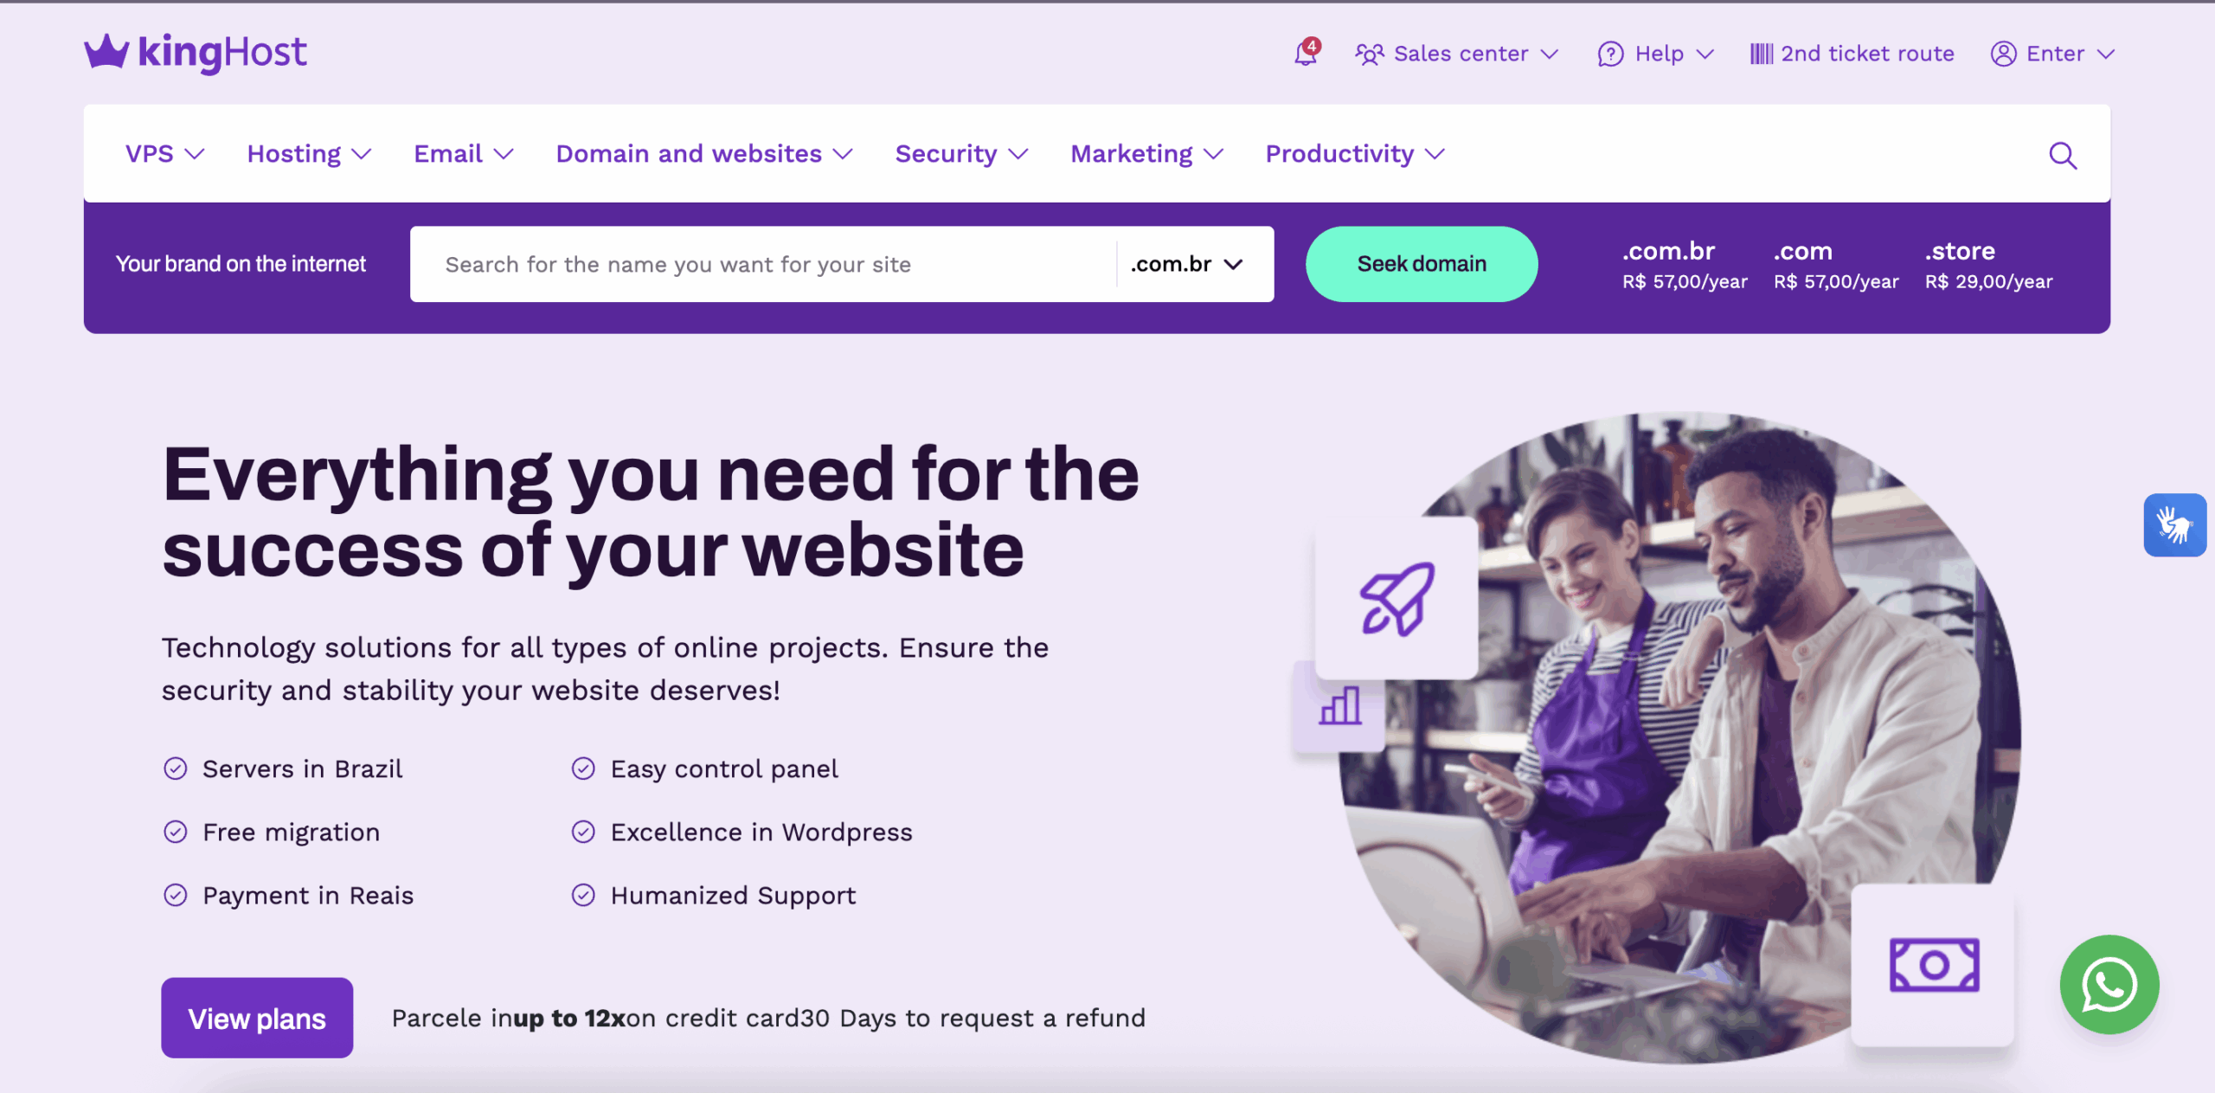Click the Servers in Brazil checkmark

[x=176, y=768]
